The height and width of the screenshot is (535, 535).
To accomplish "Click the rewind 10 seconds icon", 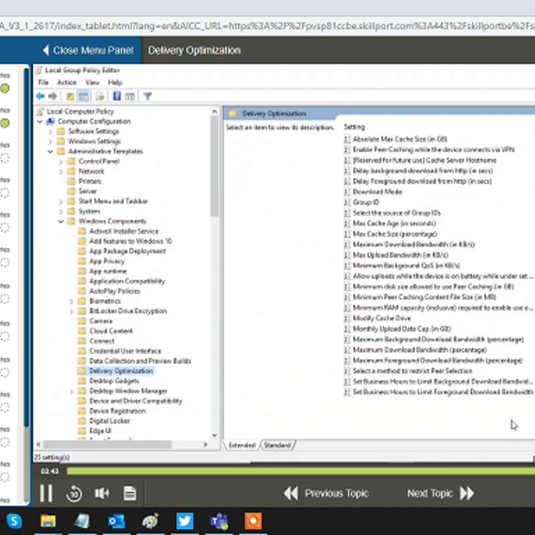I will (x=74, y=494).
